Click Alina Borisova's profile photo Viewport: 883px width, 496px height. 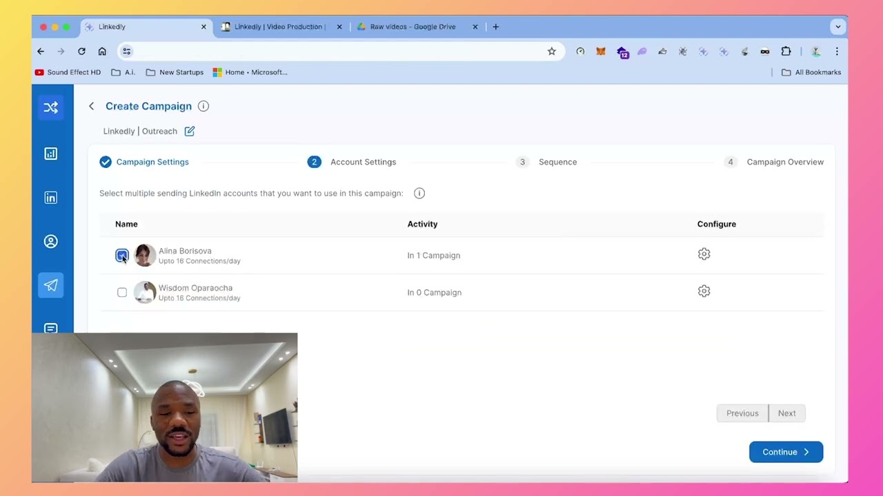(145, 256)
